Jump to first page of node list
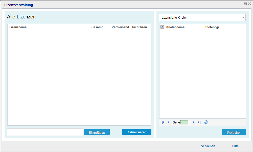The height and width of the screenshot is (152, 253). click(163, 122)
